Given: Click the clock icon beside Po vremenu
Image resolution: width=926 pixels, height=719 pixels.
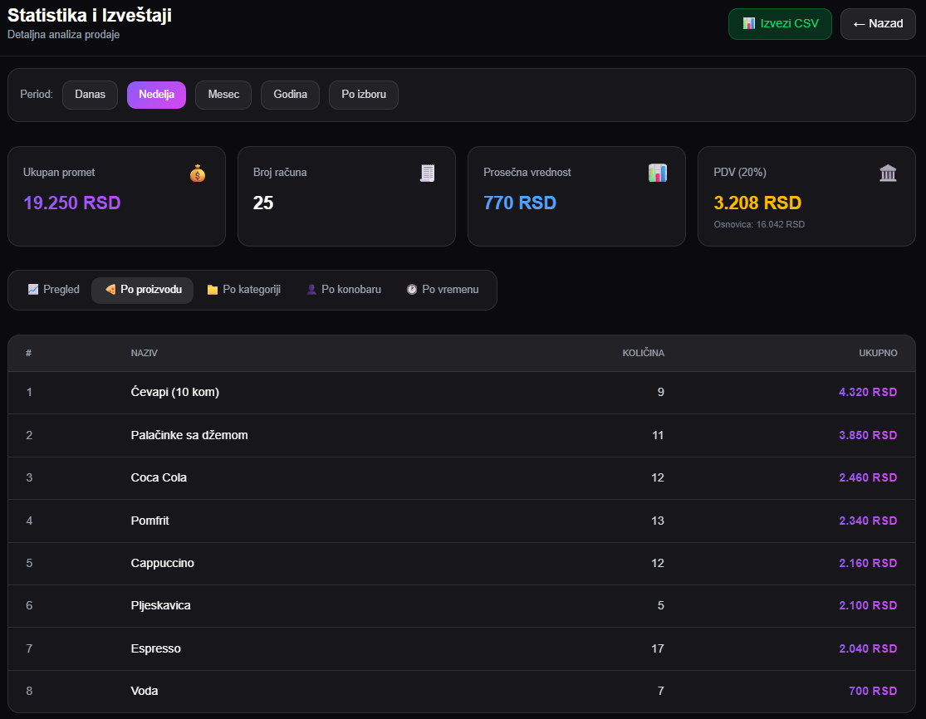Looking at the screenshot, I should coord(412,289).
